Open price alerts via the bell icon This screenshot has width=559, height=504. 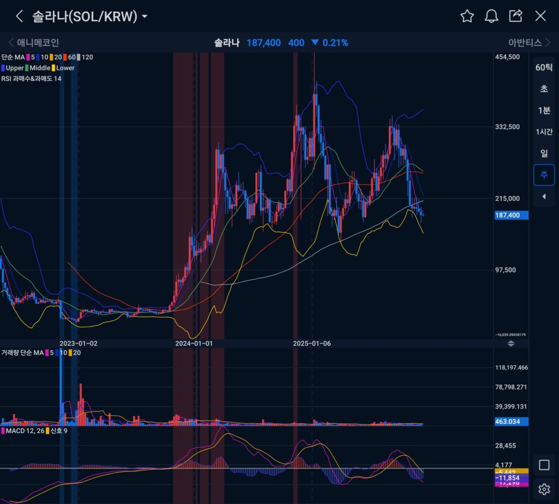coord(491,16)
